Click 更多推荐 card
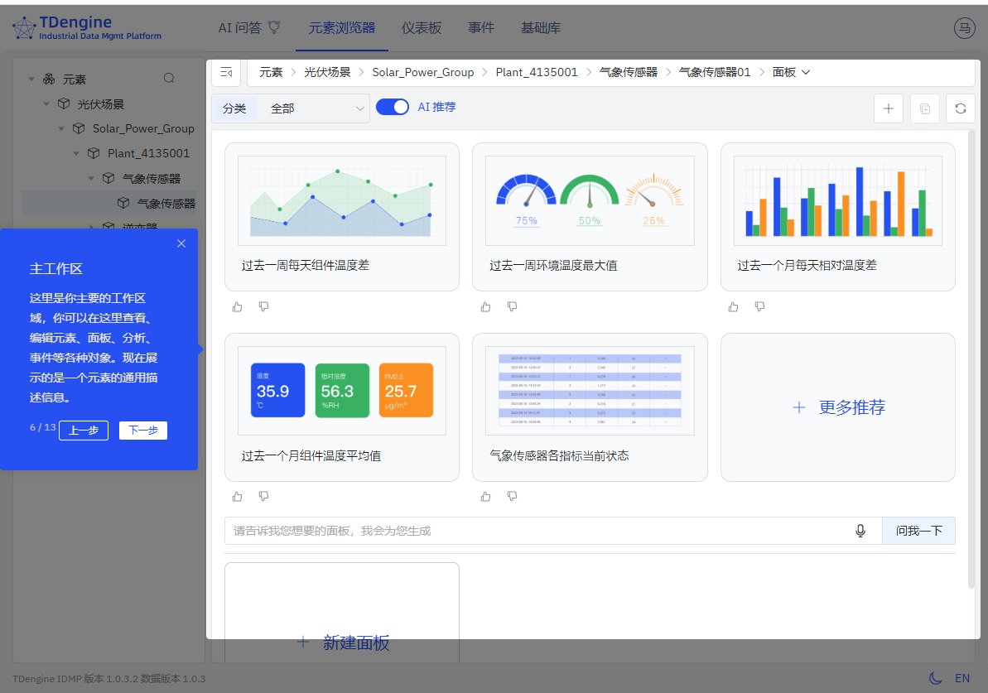988x693 pixels. tap(837, 407)
